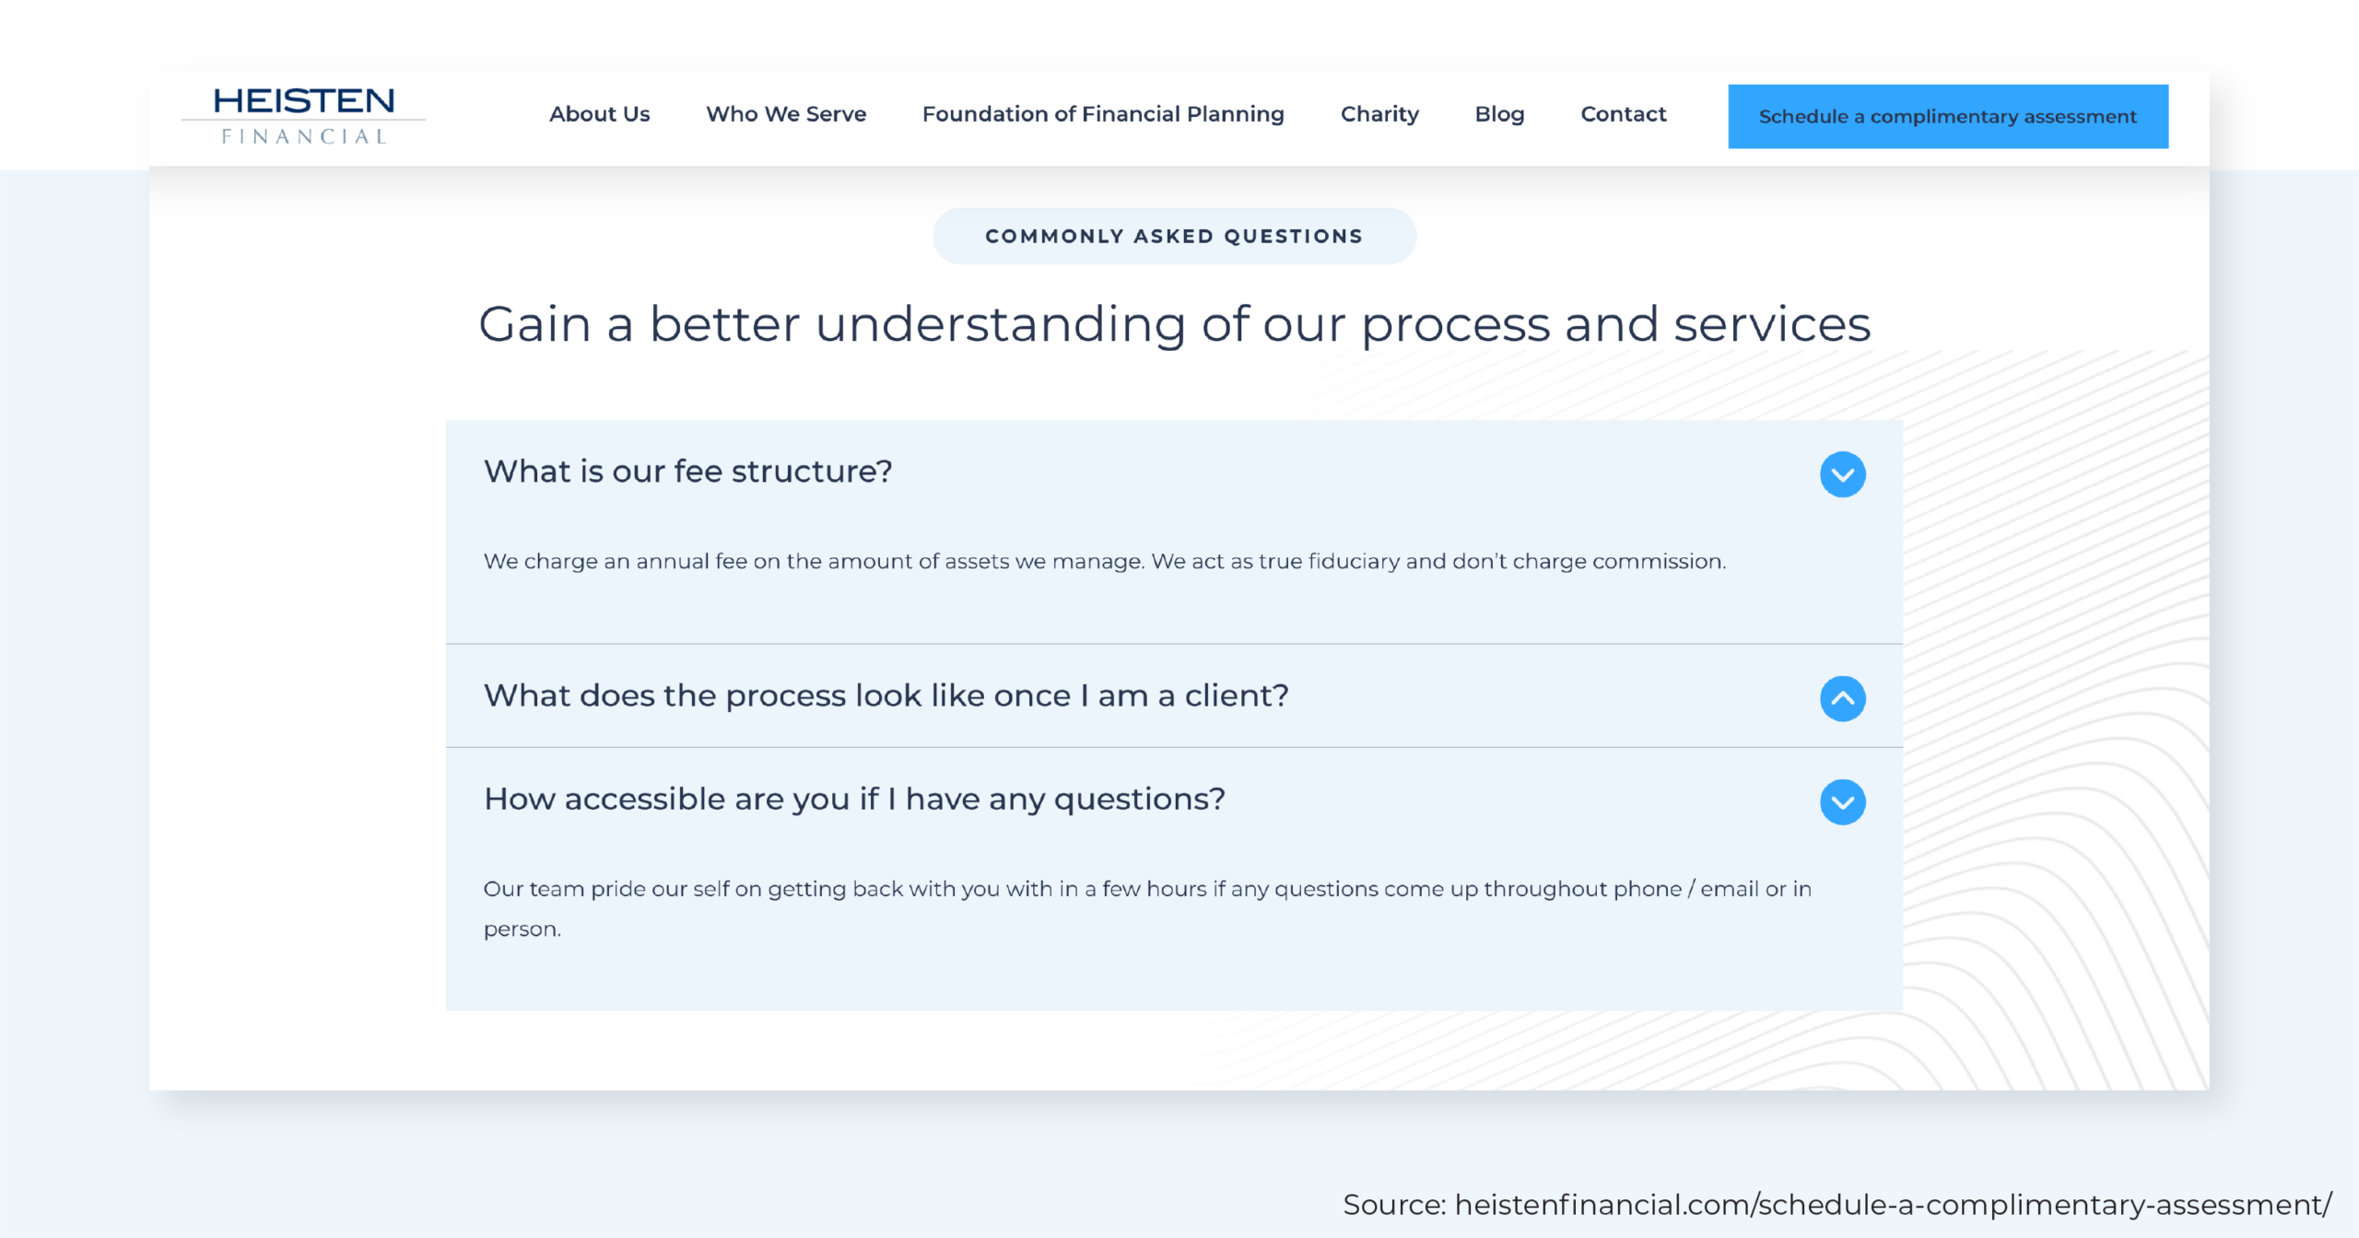Click the 'What is our fee structure?' heading

pos(687,472)
